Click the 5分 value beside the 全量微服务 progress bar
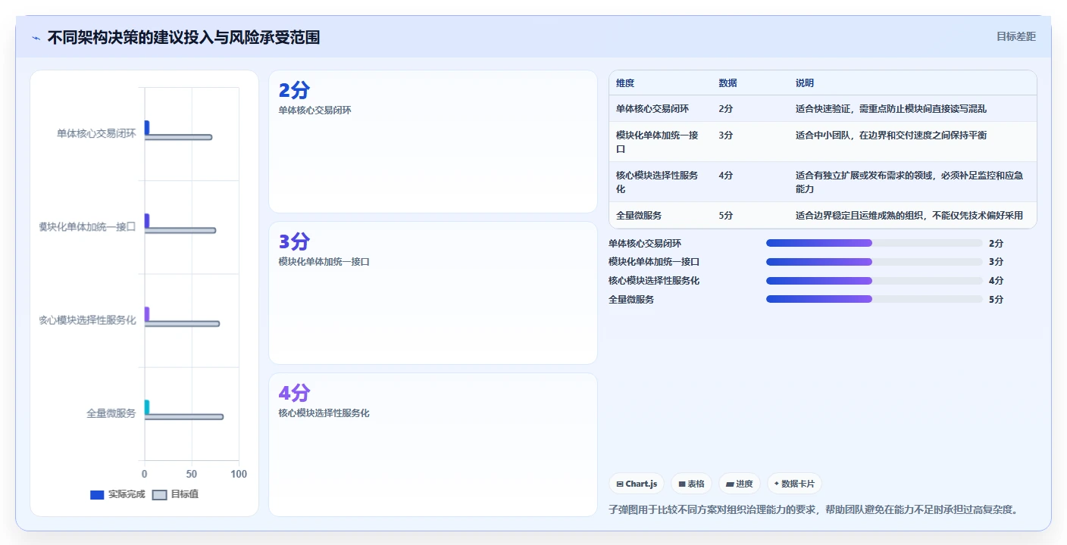 pyautogui.click(x=996, y=300)
